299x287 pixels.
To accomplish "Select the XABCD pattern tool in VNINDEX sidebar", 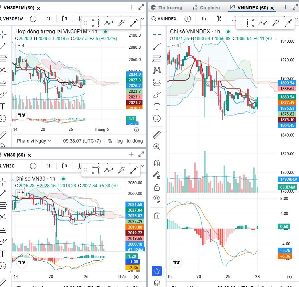I will click(x=157, y=70).
